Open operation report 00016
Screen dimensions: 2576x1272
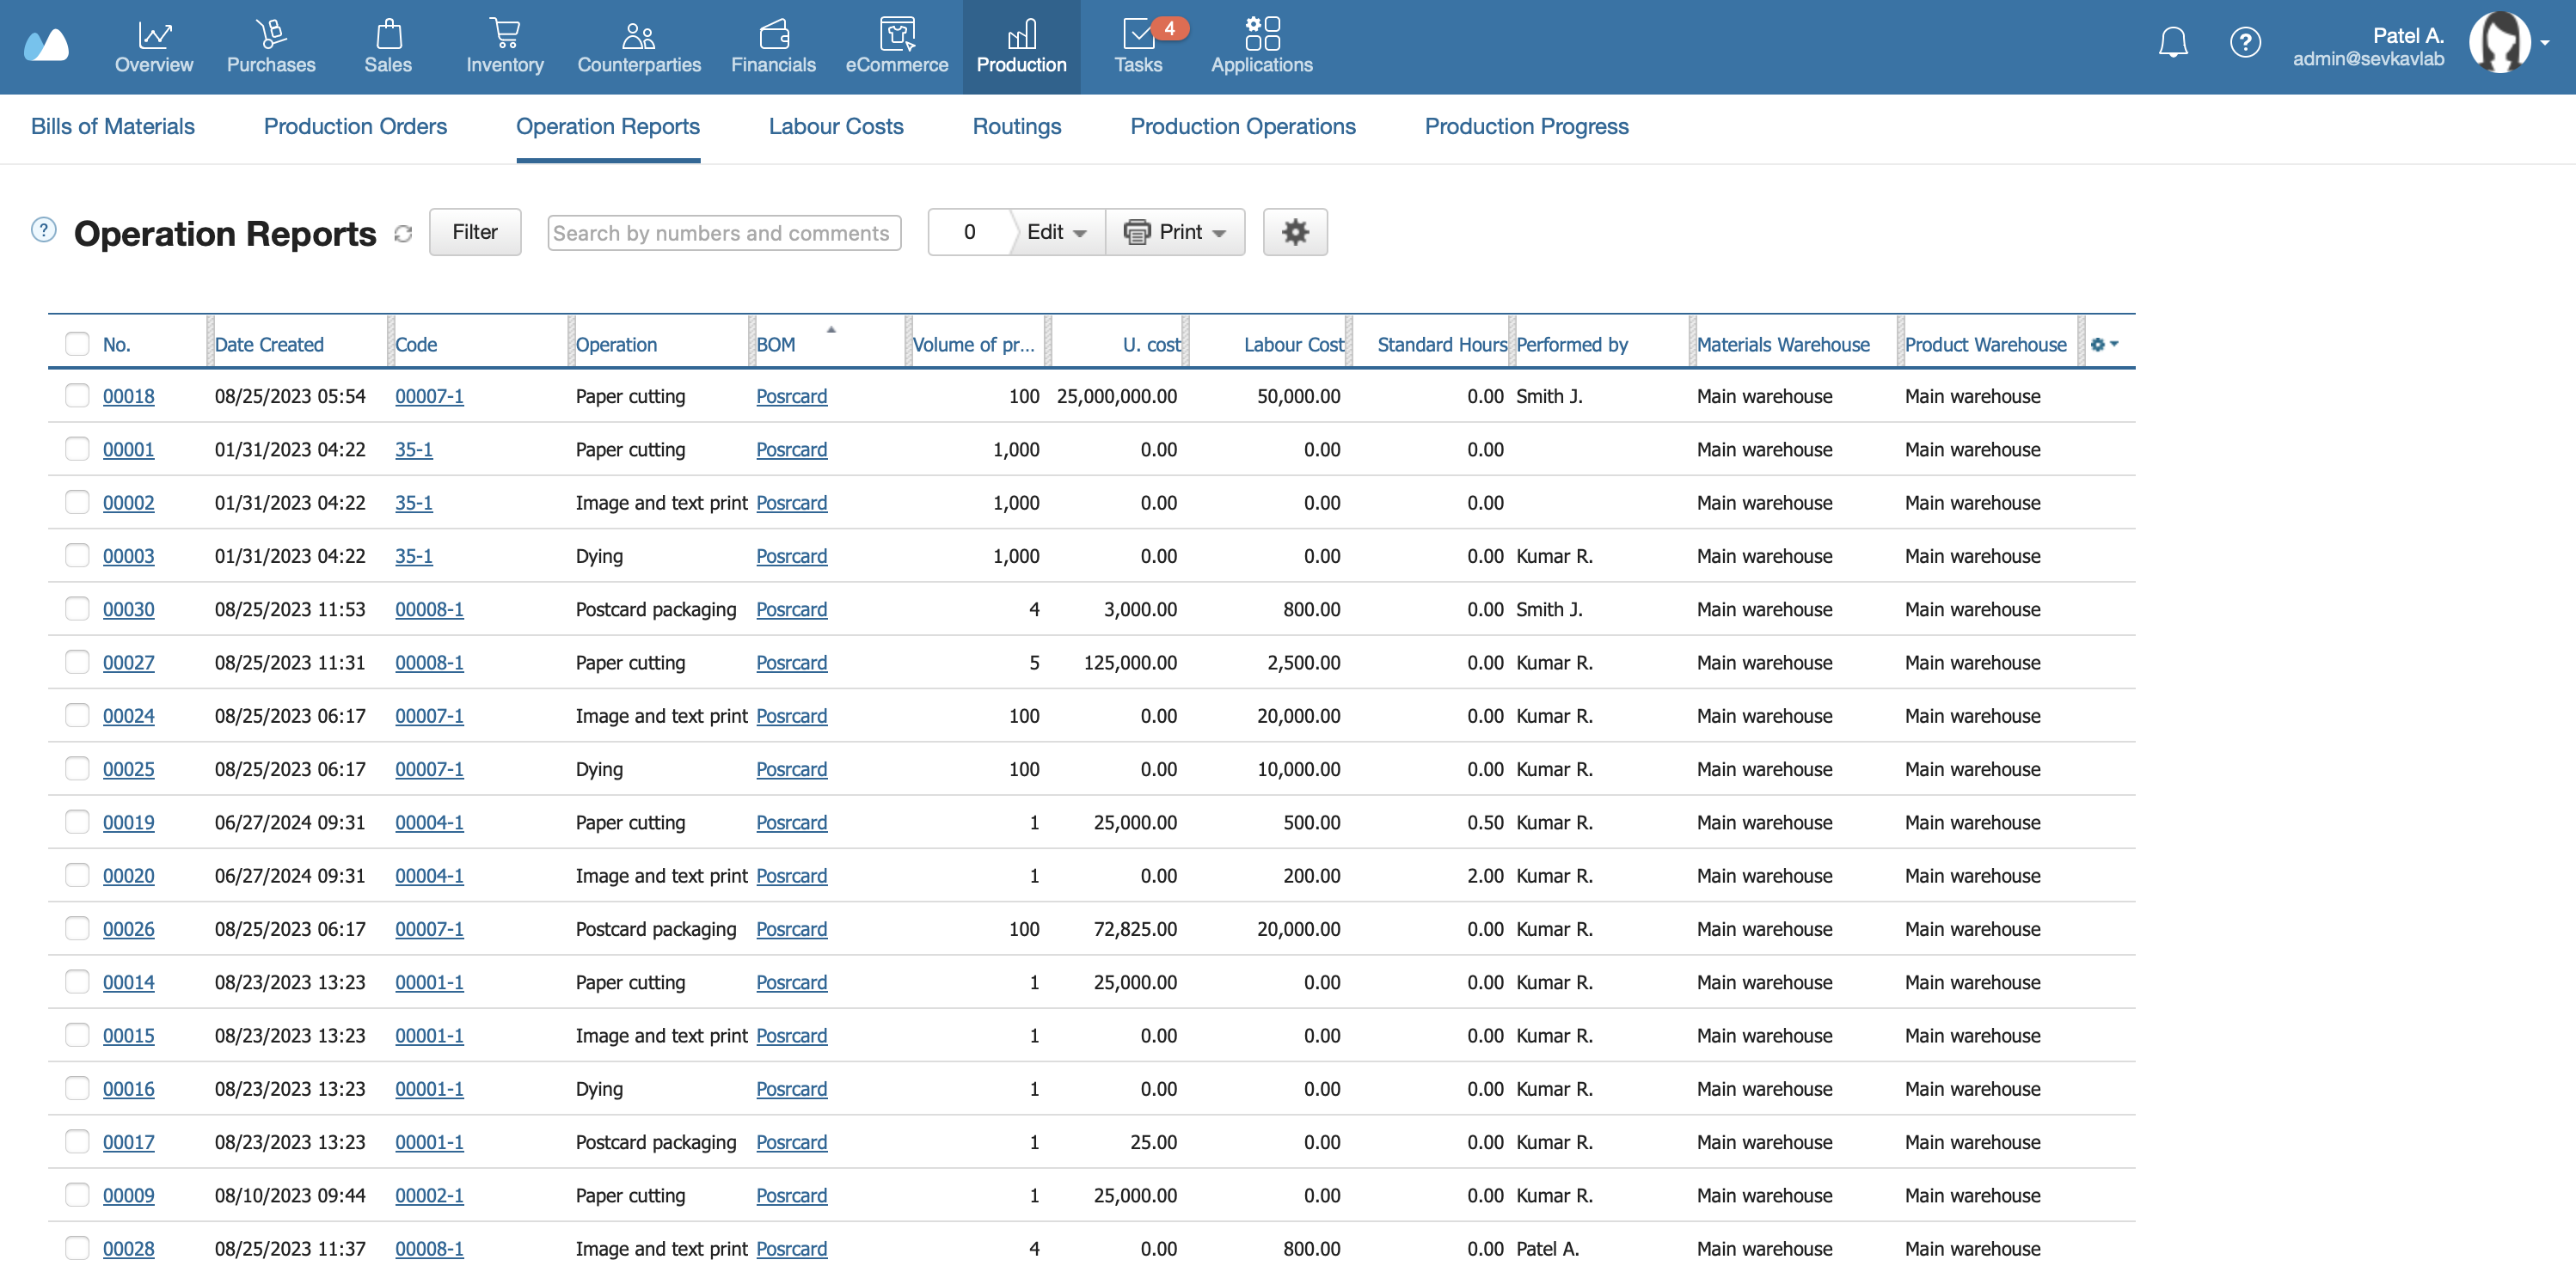[129, 1088]
